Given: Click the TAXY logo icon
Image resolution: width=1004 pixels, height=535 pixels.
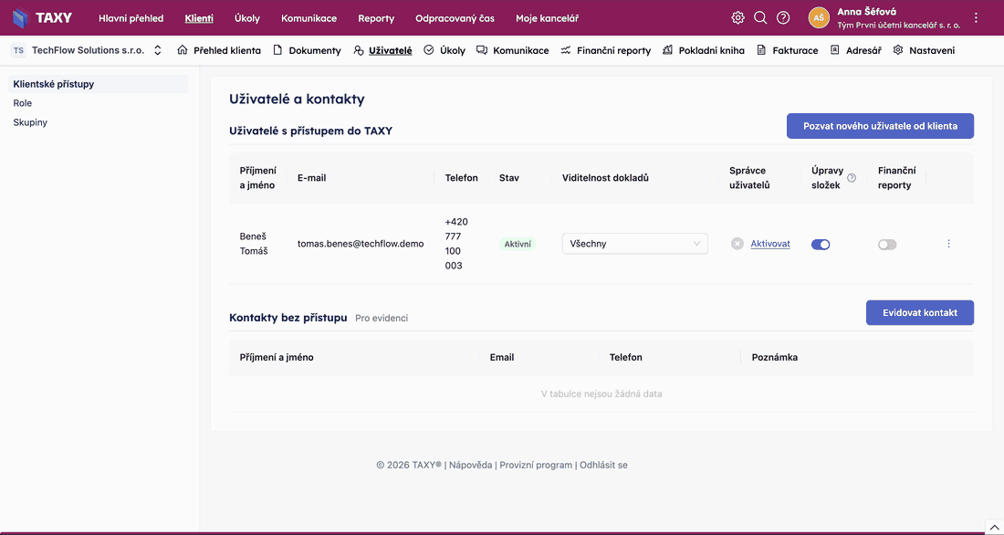Looking at the screenshot, I should click(21, 18).
